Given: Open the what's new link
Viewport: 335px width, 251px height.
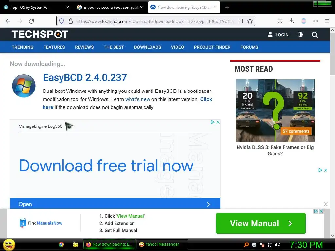Looking at the screenshot, I should [x=138, y=99].
